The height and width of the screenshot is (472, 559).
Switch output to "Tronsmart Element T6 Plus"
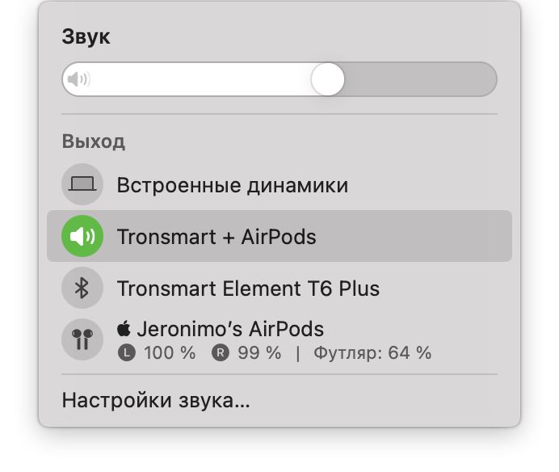248,289
